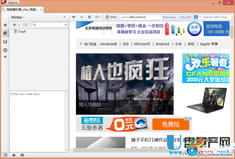235x159 pixels.
Task: Click the note editor scroll up arrow
Action: coord(66,94)
